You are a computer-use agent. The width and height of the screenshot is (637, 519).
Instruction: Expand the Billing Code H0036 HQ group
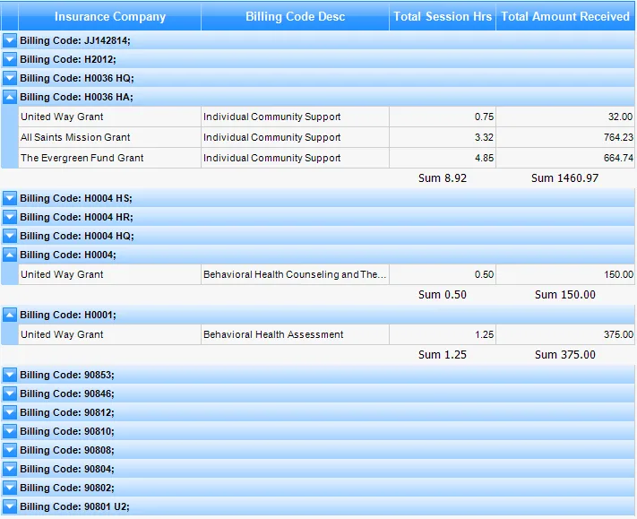coord(10,78)
